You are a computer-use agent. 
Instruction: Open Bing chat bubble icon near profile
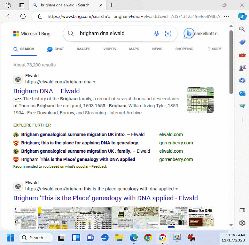[x=188, y=33]
